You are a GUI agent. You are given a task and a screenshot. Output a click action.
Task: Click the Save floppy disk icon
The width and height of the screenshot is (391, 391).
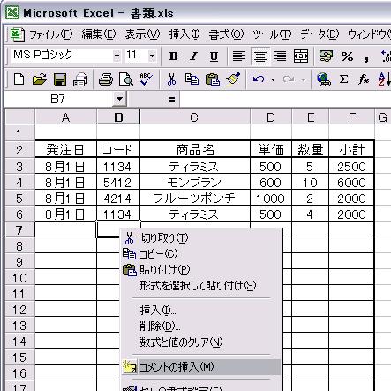pos(60,79)
